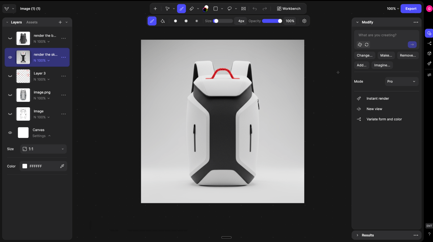The height and width of the screenshot is (242, 433).
Task: Switch to the Assets tab
Action: click(x=32, y=22)
